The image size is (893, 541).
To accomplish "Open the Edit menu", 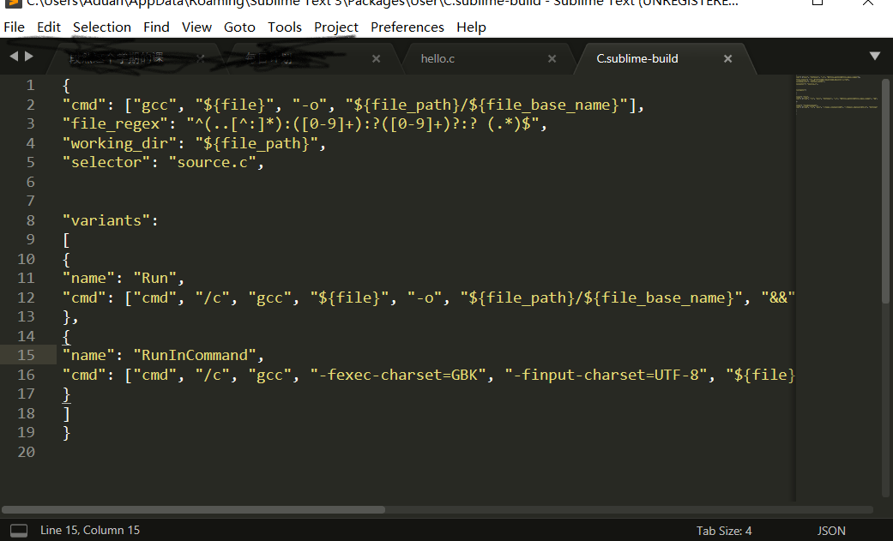I will click(49, 27).
